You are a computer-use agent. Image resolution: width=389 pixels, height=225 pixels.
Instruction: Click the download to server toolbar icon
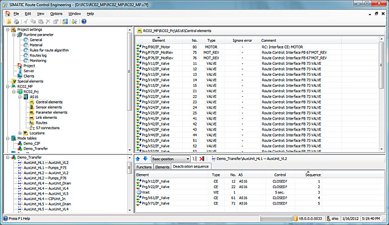tap(65, 22)
